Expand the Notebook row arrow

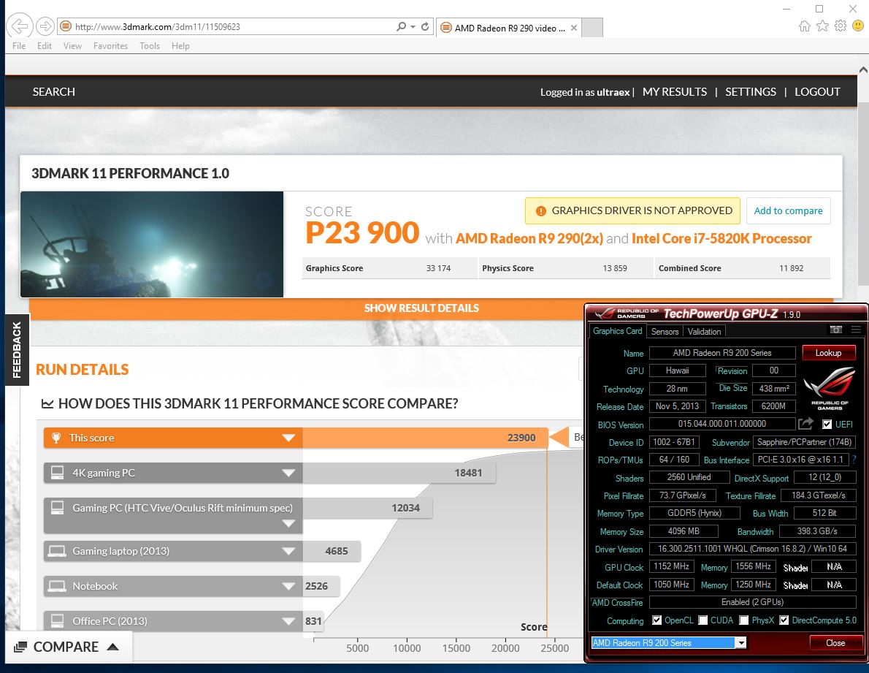pos(288,586)
